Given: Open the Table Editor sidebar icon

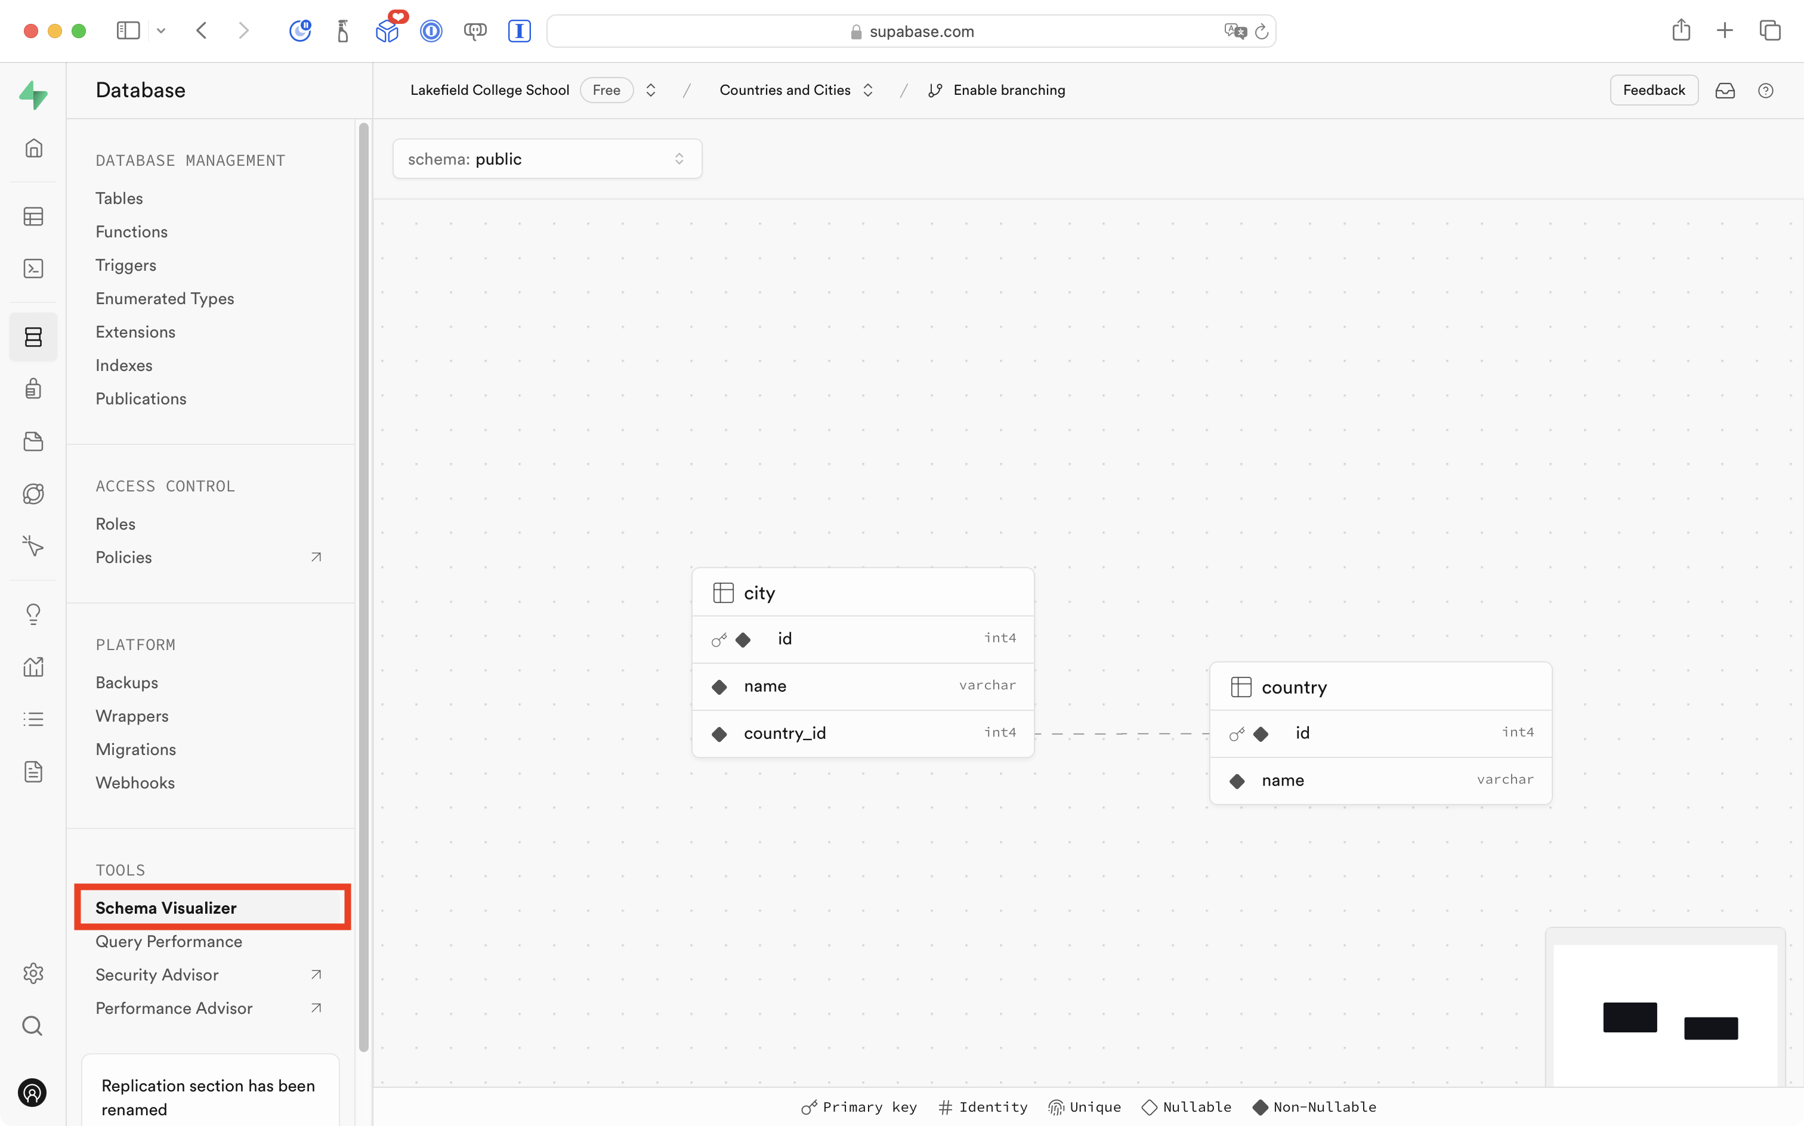Looking at the screenshot, I should click(x=33, y=216).
